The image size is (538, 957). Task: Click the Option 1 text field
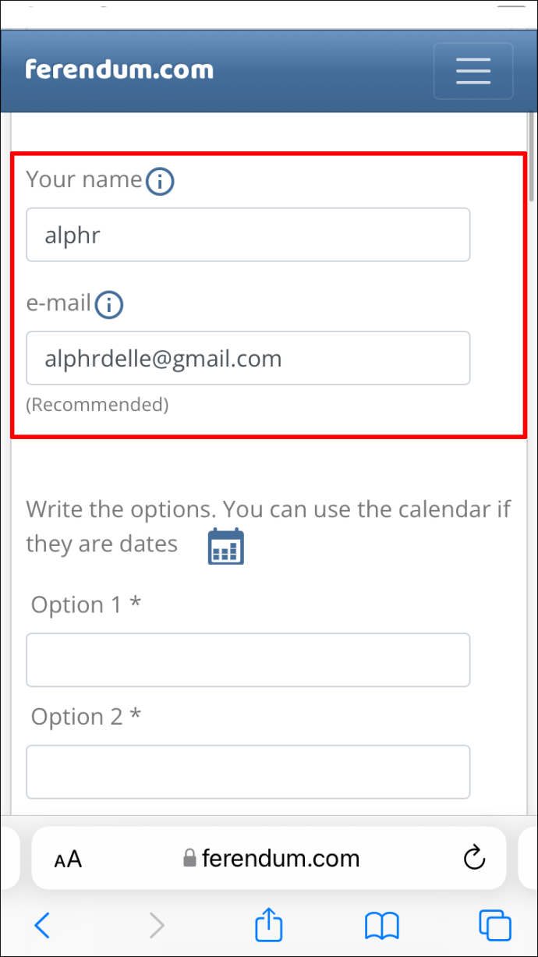[x=248, y=660]
